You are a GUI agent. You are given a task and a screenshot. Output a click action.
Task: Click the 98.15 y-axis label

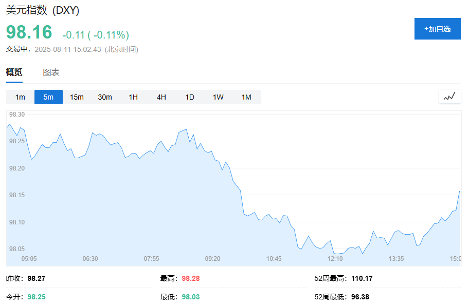pyautogui.click(x=17, y=195)
